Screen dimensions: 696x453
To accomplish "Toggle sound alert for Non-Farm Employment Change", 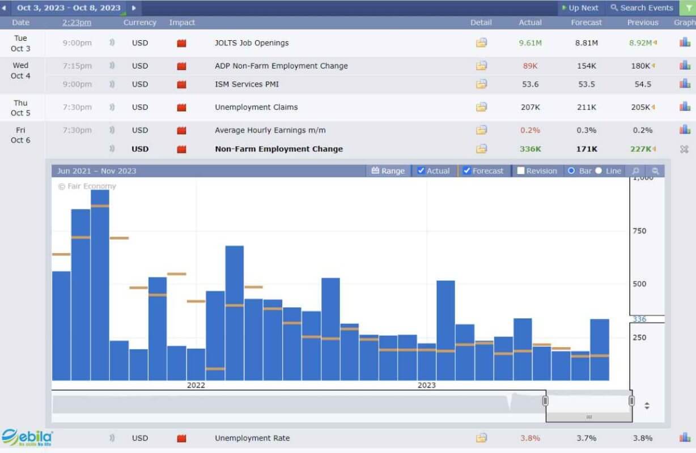I will (112, 149).
